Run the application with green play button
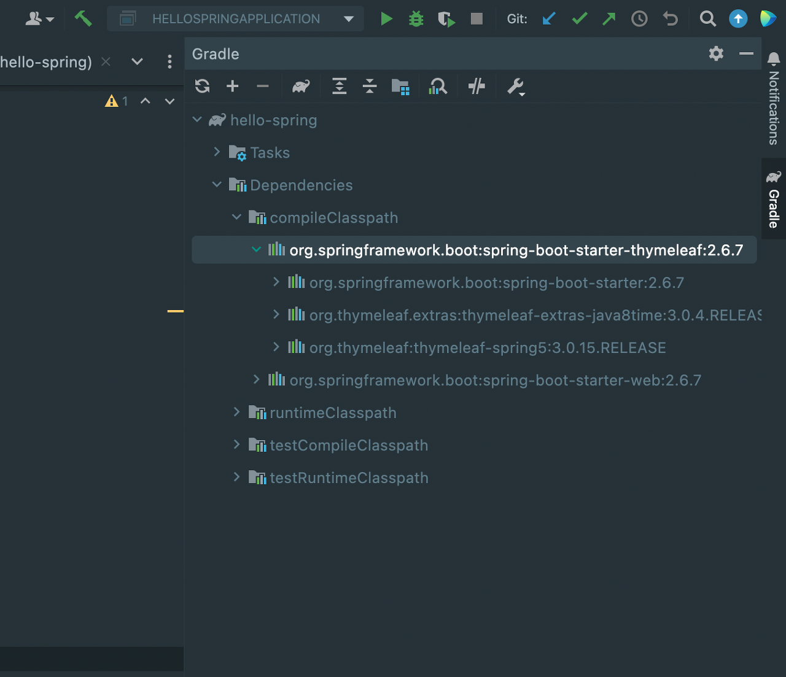 click(x=386, y=18)
